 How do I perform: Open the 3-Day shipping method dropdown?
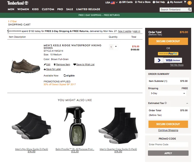(168, 93)
